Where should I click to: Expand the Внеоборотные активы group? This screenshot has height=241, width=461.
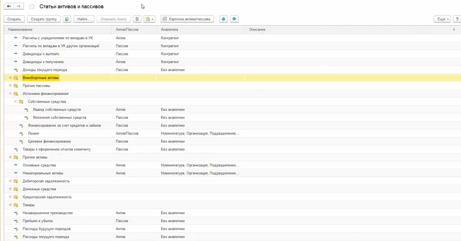10,78
